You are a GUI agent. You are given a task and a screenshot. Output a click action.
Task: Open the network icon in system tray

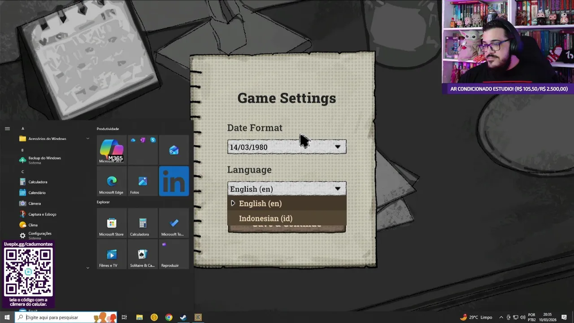pyautogui.click(x=515, y=317)
